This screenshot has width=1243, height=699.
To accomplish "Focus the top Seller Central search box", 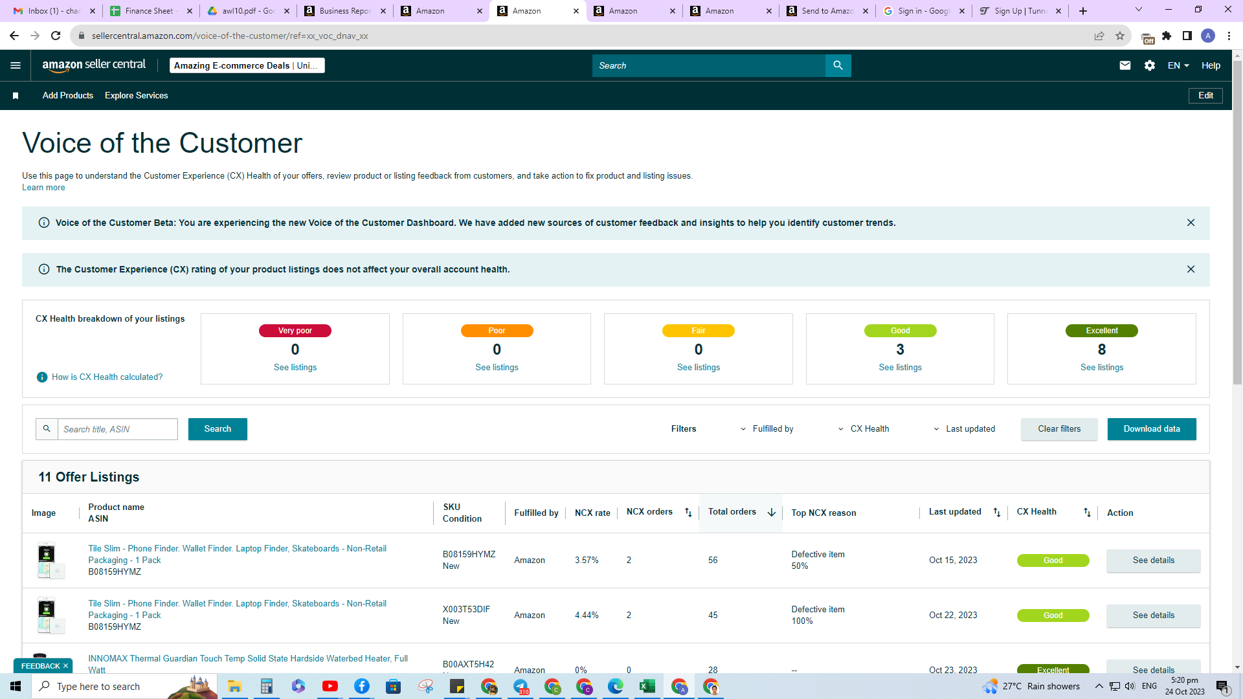I will pos(709,65).
